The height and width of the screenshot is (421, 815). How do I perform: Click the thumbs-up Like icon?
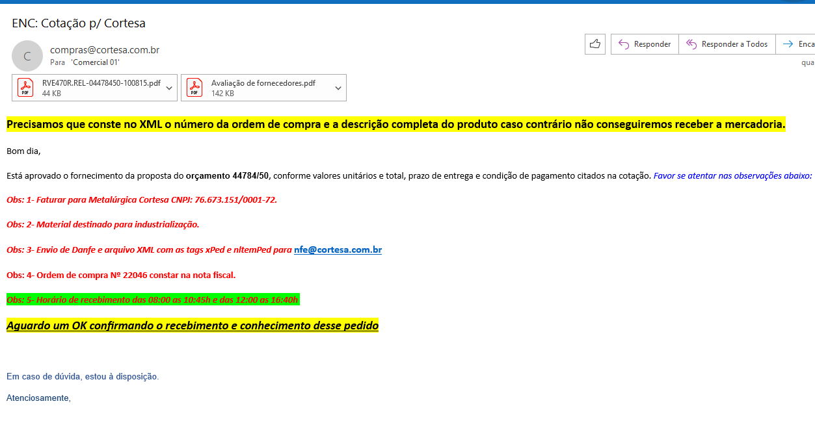click(x=595, y=44)
